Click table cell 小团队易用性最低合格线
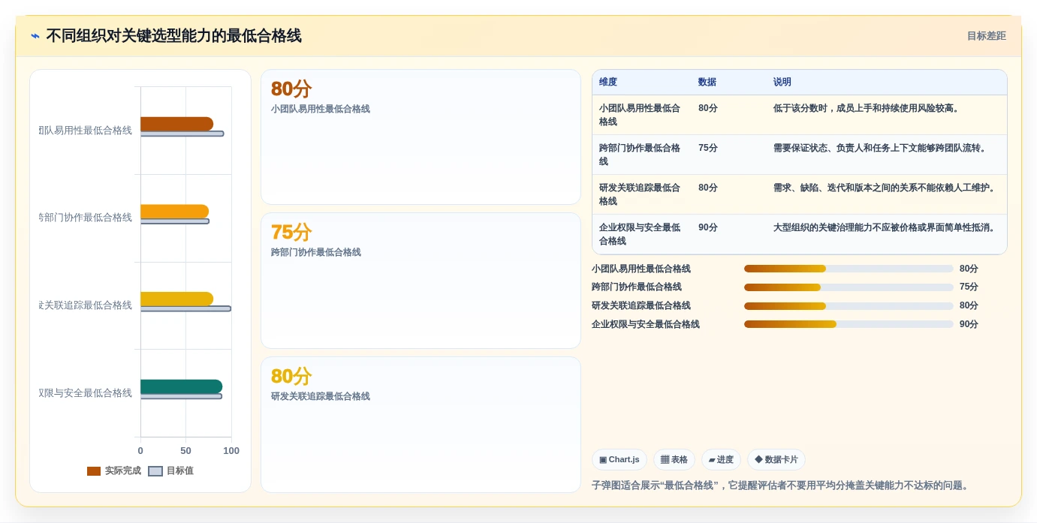The width and height of the screenshot is (1037, 523). coord(641,115)
